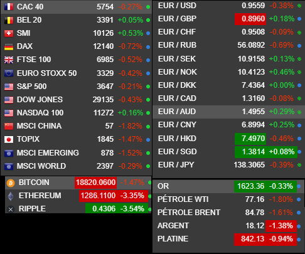Click the PLATINE price 842.13
This screenshot has height=254, width=305.
coord(252,239)
